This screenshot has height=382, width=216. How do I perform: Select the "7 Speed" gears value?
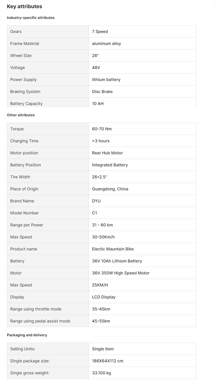pyautogui.click(x=100, y=32)
